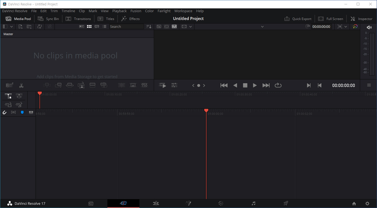Open the Playback menu
This screenshot has width=377, height=208.
coord(120,11)
